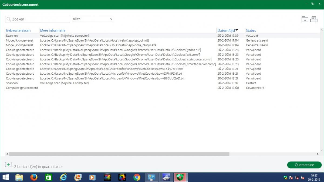Click the sort arrow on Datum/tijd
The image size is (324, 182).
(237, 30)
